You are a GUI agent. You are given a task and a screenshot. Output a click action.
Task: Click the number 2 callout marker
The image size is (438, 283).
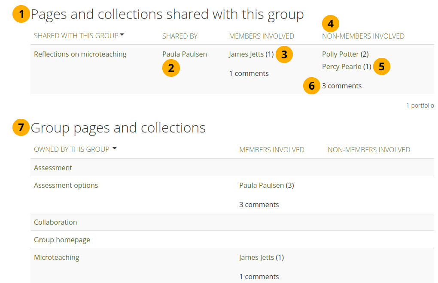coord(171,68)
